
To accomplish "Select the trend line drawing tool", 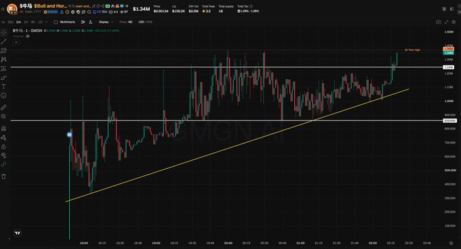I will [3, 42].
